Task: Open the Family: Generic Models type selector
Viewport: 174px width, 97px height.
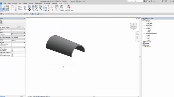Action: (x=9, y=27)
